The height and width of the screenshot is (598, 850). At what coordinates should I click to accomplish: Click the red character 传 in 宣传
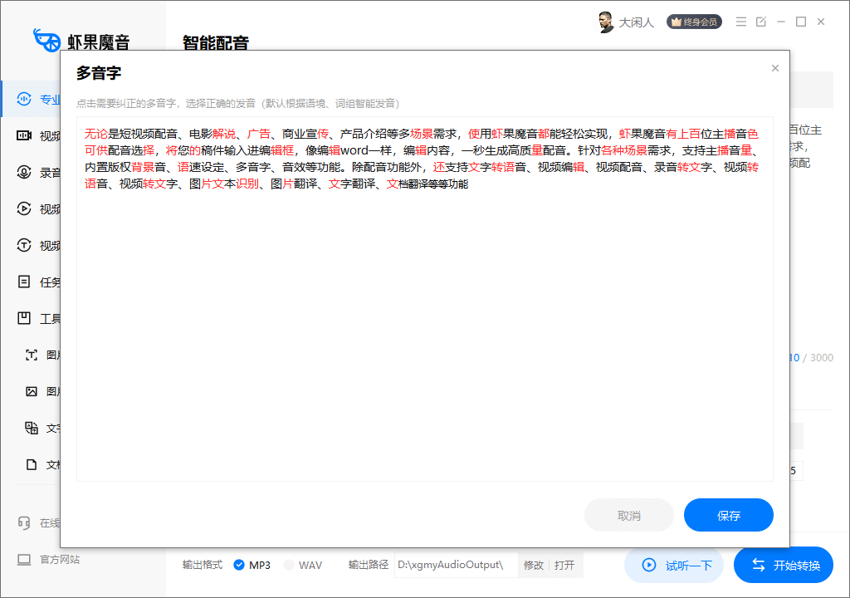click(x=323, y=134)
